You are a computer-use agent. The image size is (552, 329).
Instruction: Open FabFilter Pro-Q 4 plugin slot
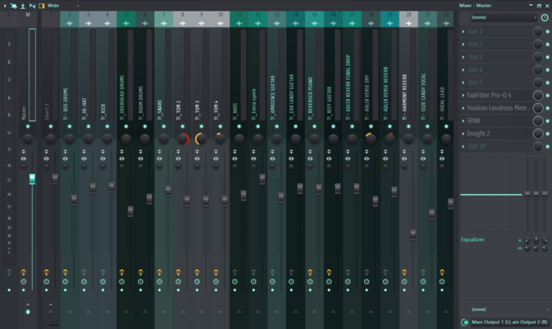point(497,95)
